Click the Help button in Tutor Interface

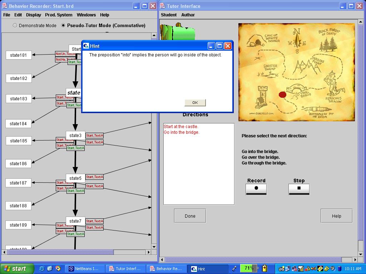[336, 216]
